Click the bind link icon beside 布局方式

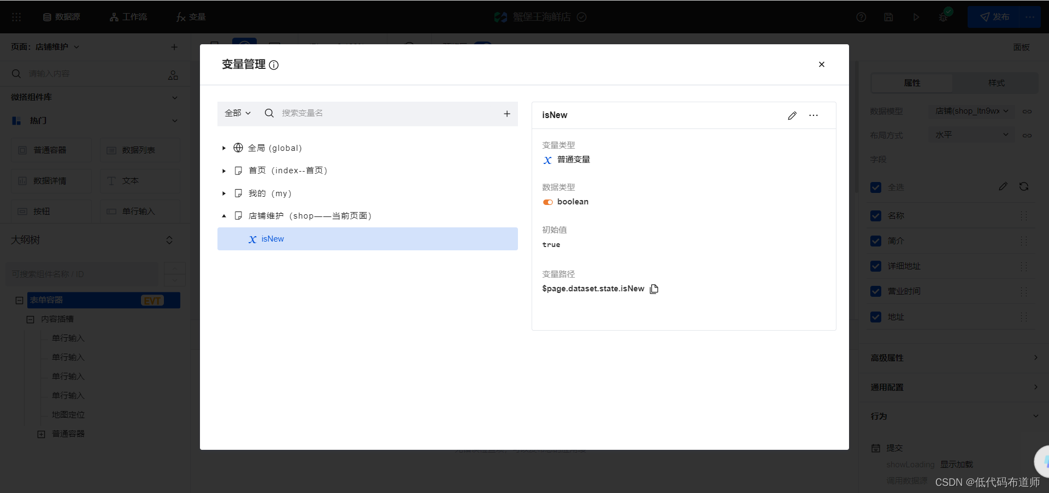[x=1027, y=136]
